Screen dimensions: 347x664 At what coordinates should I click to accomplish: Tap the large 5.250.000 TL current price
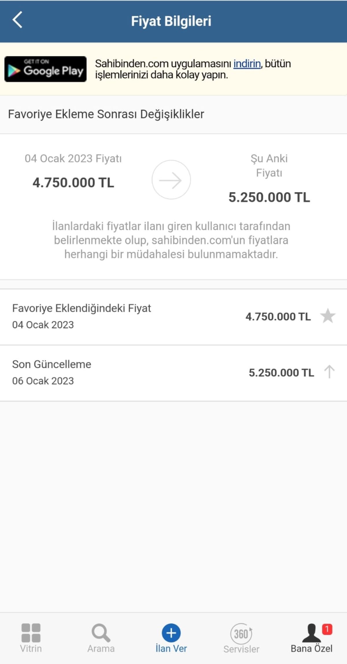click(x=269, y=197)
